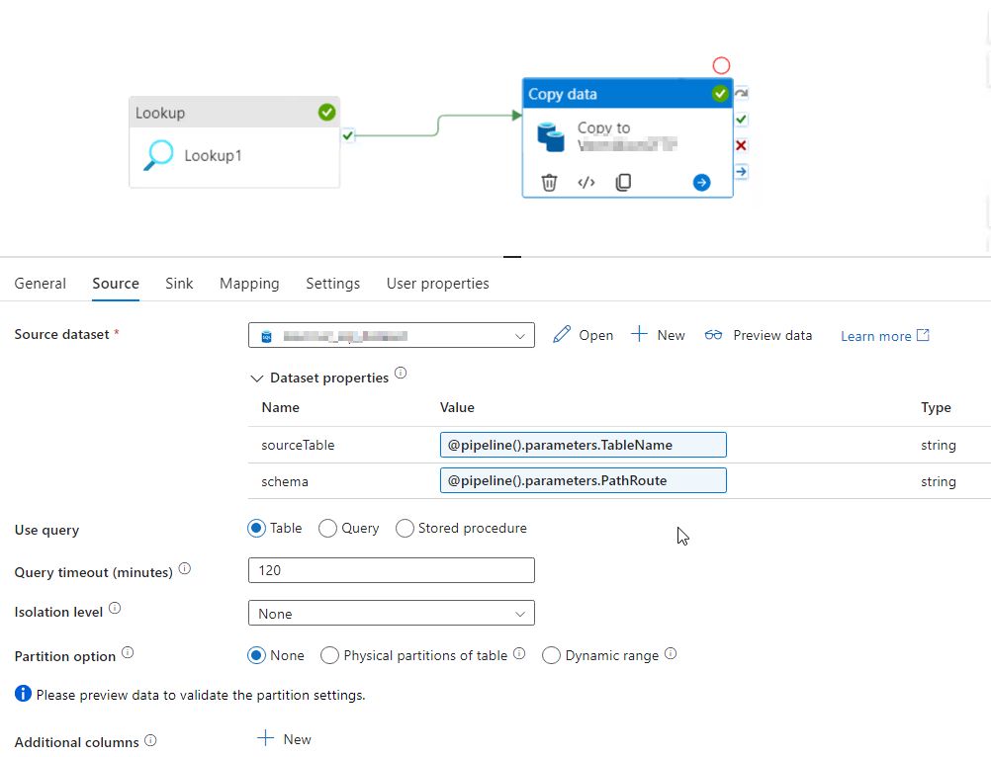The width and height of the screenshot is (991, 757).
Task: Open the Learn more link
Action: point(884,336)
